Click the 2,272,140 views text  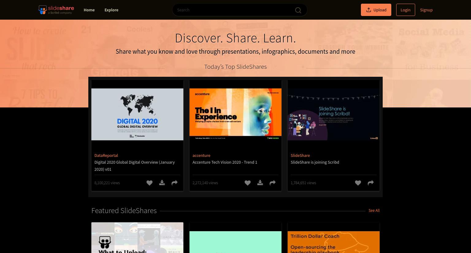point(205,183)
